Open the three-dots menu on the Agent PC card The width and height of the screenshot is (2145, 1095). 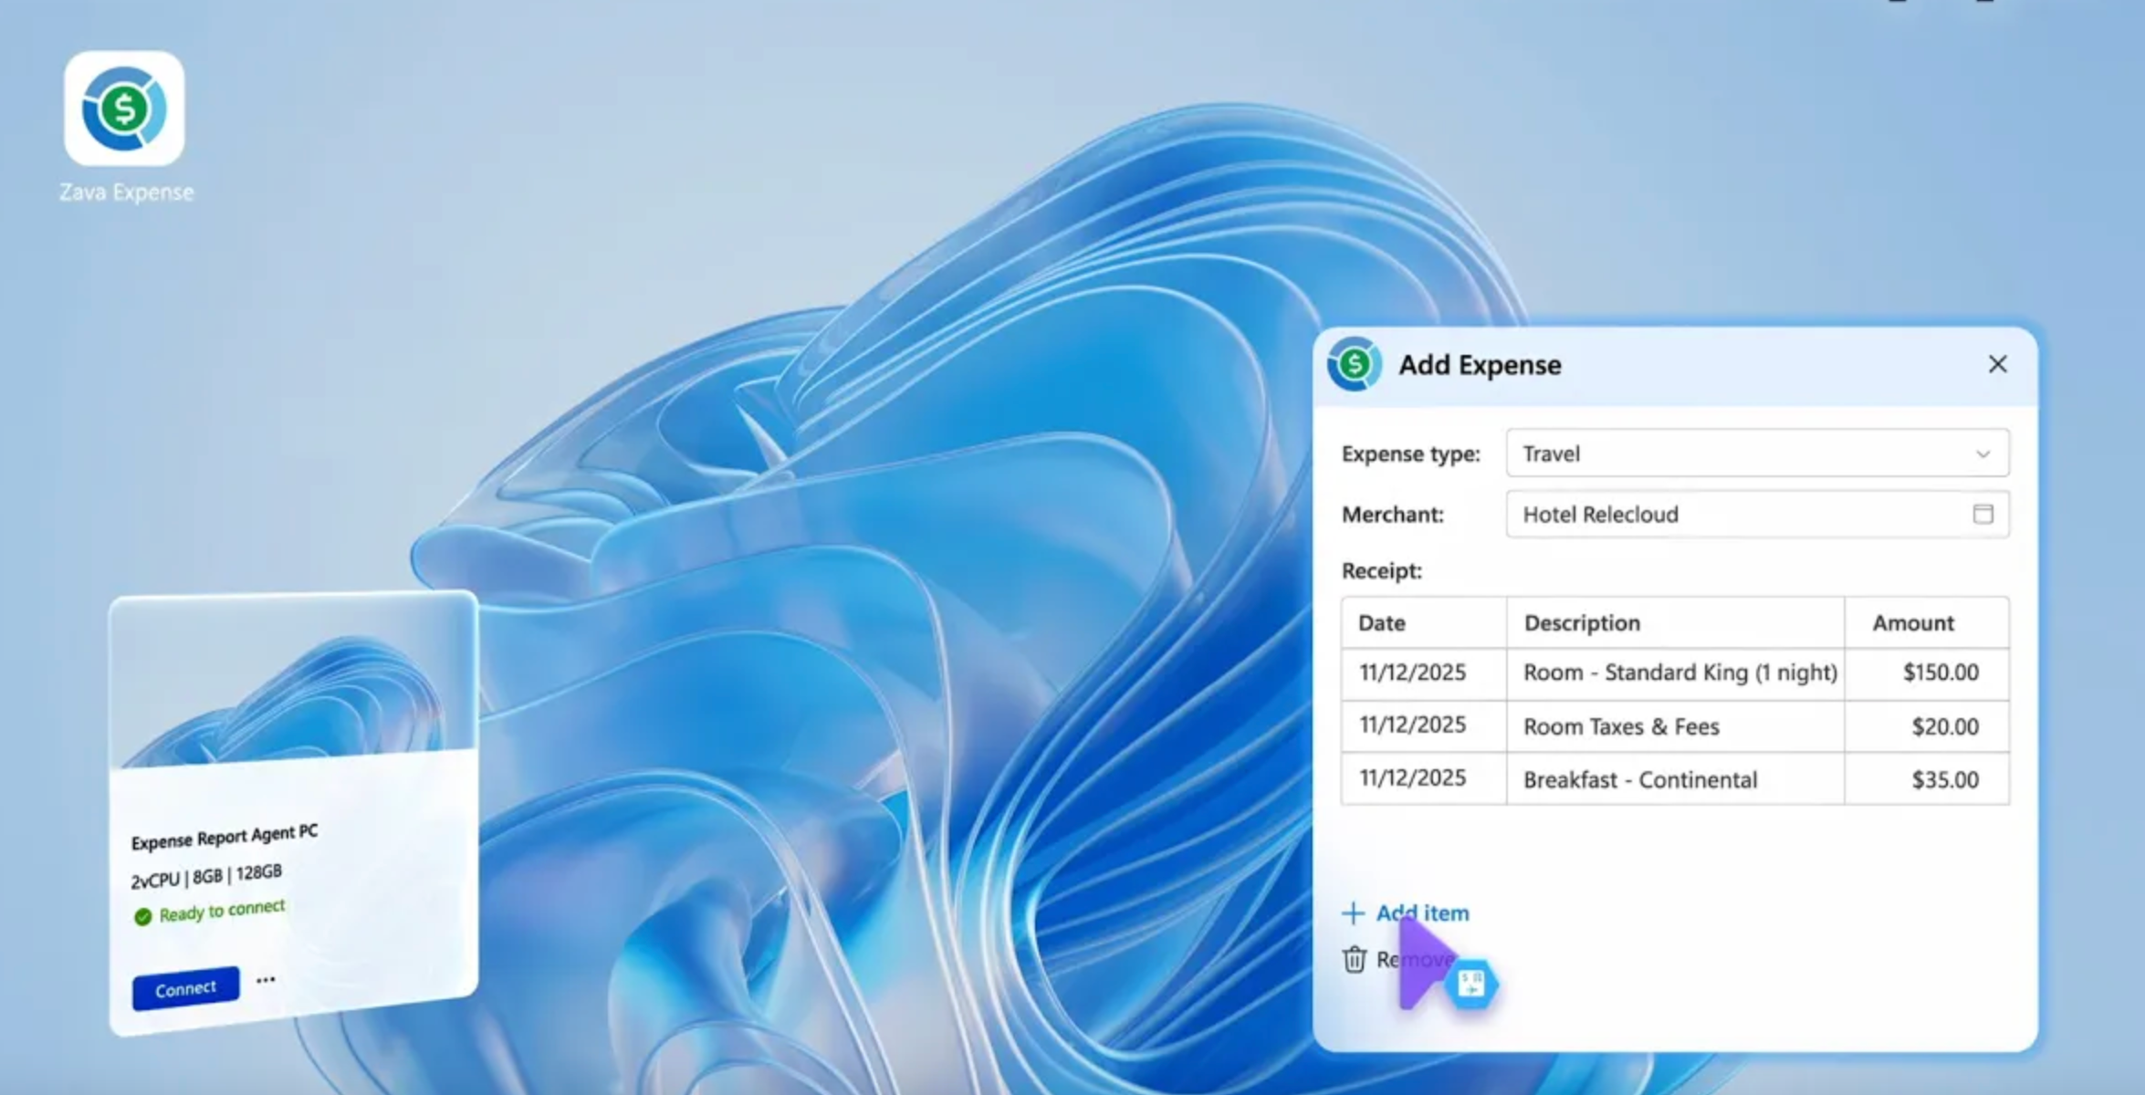coord(266,980)
